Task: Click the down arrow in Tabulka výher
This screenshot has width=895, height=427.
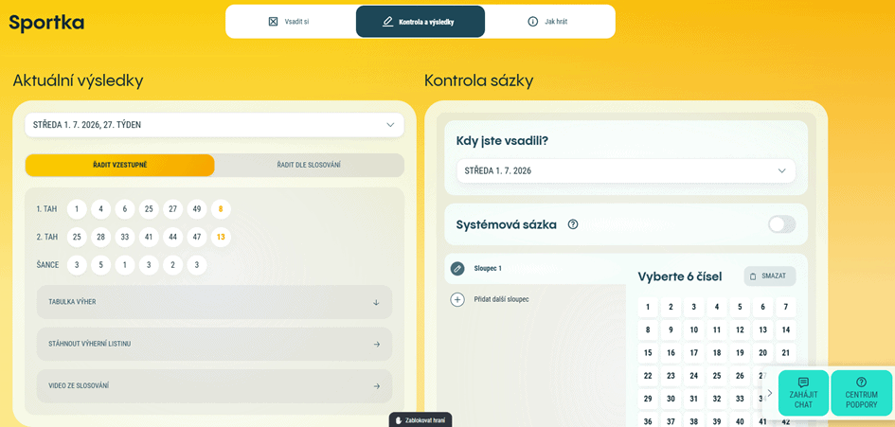Action: (x=376, y=303)
